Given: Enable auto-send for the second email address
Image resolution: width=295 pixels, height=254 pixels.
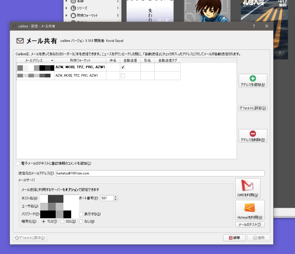Looking at the screenshot, I should pyautogui.click(x=123, y=76).
